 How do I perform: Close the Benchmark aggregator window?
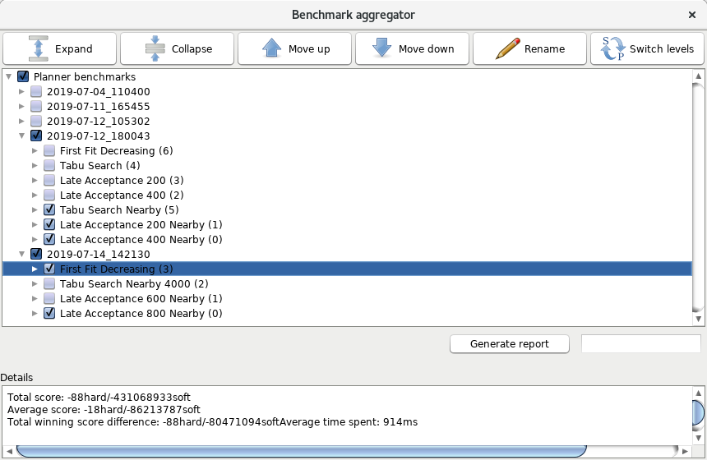tap(691, 15)
